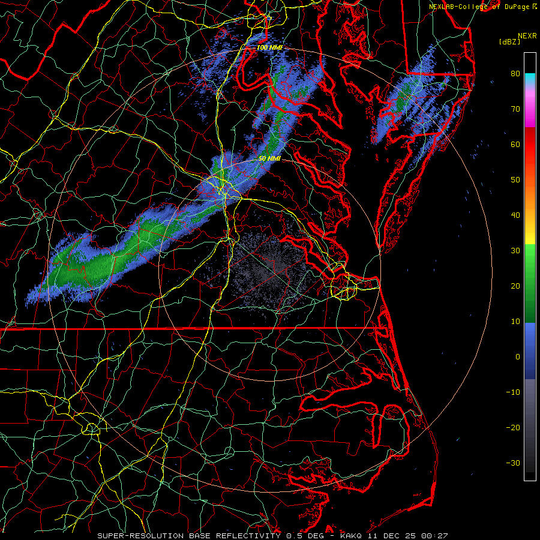This screenshot has width=540, height=540.
Task: Click the -20 value on dBZ scale
Action: coord(513,428)
